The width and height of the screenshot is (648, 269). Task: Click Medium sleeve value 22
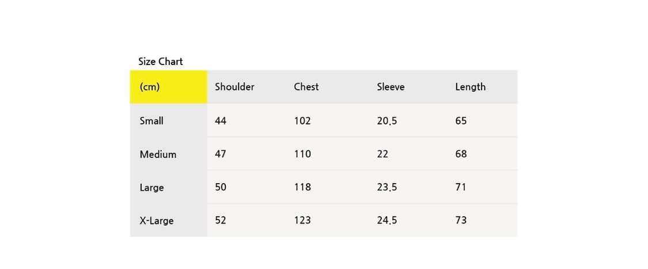tap(382, 154)
